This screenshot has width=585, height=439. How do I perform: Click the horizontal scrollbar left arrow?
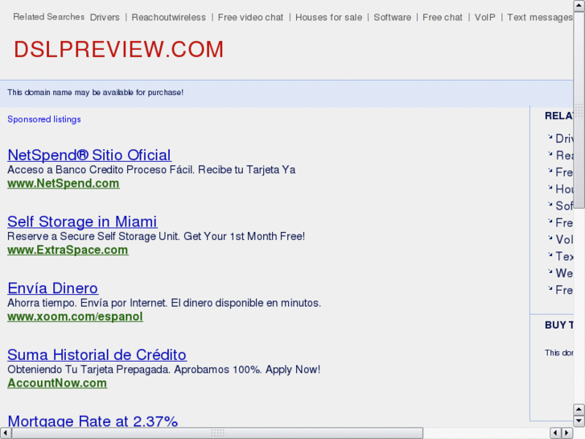(x=5, y=433)
